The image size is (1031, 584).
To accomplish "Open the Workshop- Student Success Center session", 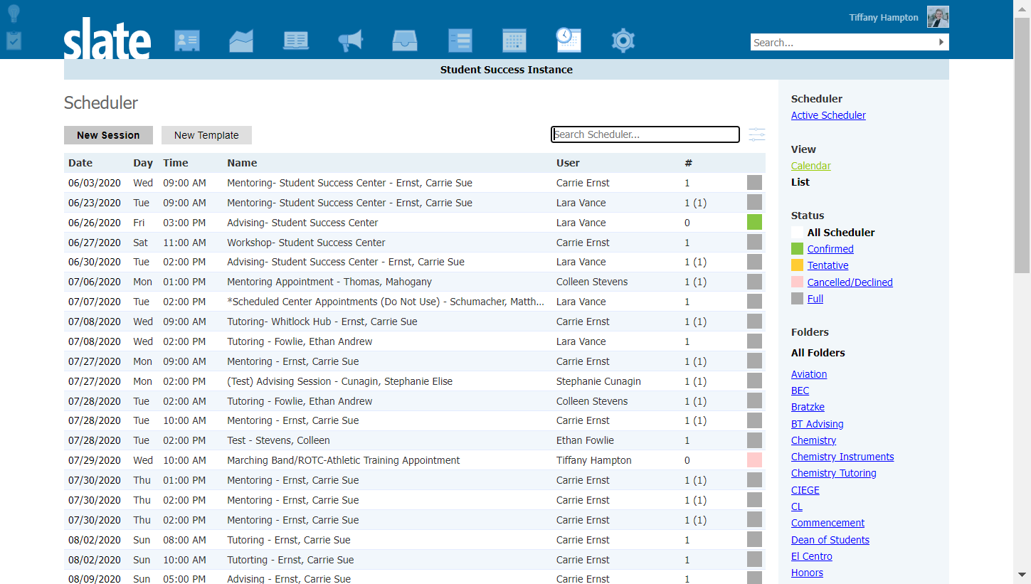I will [415, 243].
